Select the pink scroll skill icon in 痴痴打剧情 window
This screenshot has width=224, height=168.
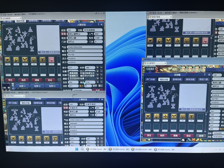pos(205,41)
